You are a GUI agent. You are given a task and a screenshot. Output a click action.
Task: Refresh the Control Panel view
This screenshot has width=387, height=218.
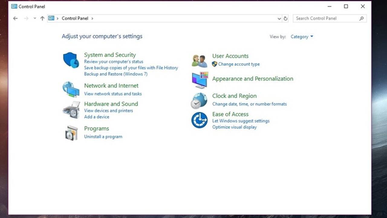click(285, 18)
